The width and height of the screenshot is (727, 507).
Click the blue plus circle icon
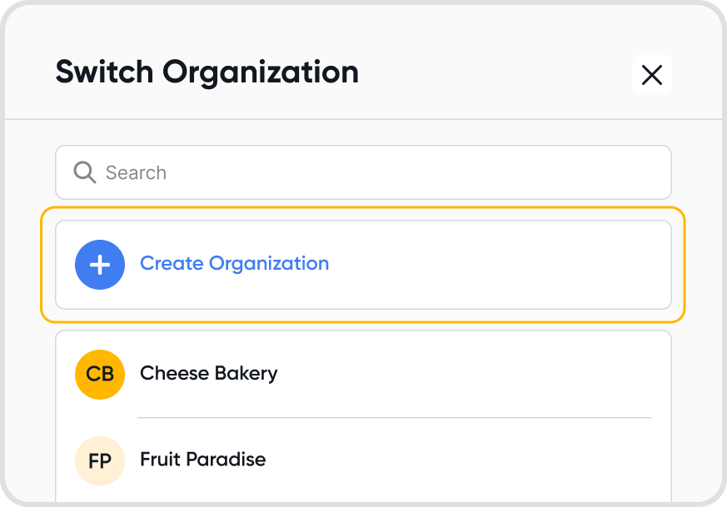(x=100, y=265)
